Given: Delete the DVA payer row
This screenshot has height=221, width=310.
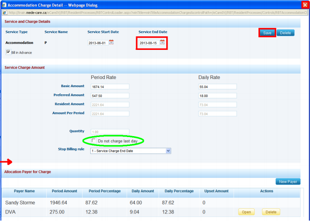Looking at the screenshot, I should (270, 212).
